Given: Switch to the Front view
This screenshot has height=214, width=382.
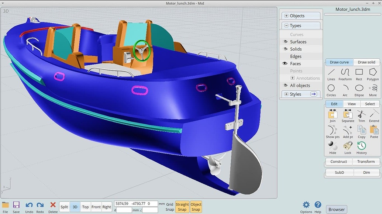Looking at the screenshot, I should tap(96, 207).
